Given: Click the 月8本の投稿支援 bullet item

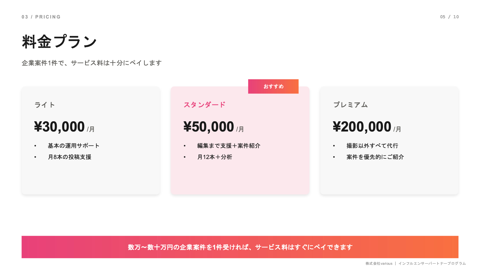Looking at the screenshot, I should tap(70, 157).
